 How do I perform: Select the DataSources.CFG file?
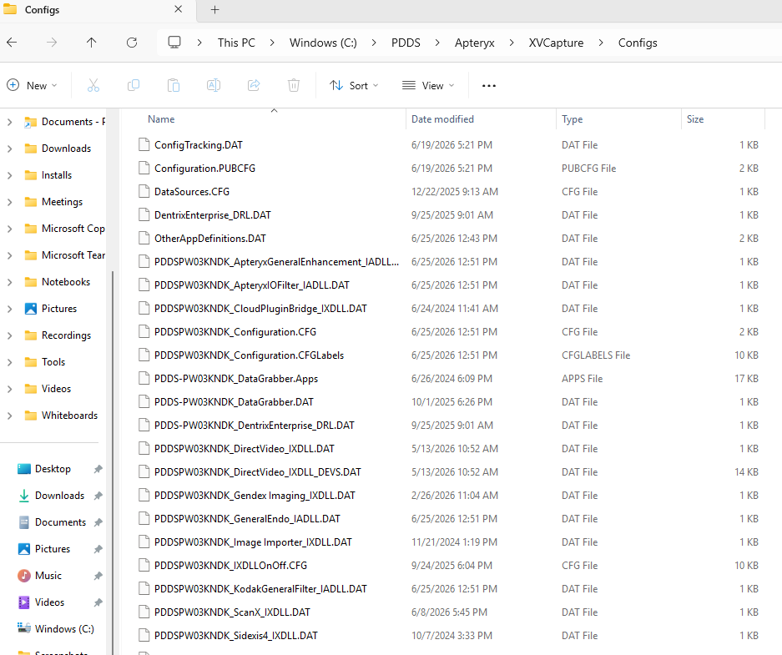tap(192, 192)
